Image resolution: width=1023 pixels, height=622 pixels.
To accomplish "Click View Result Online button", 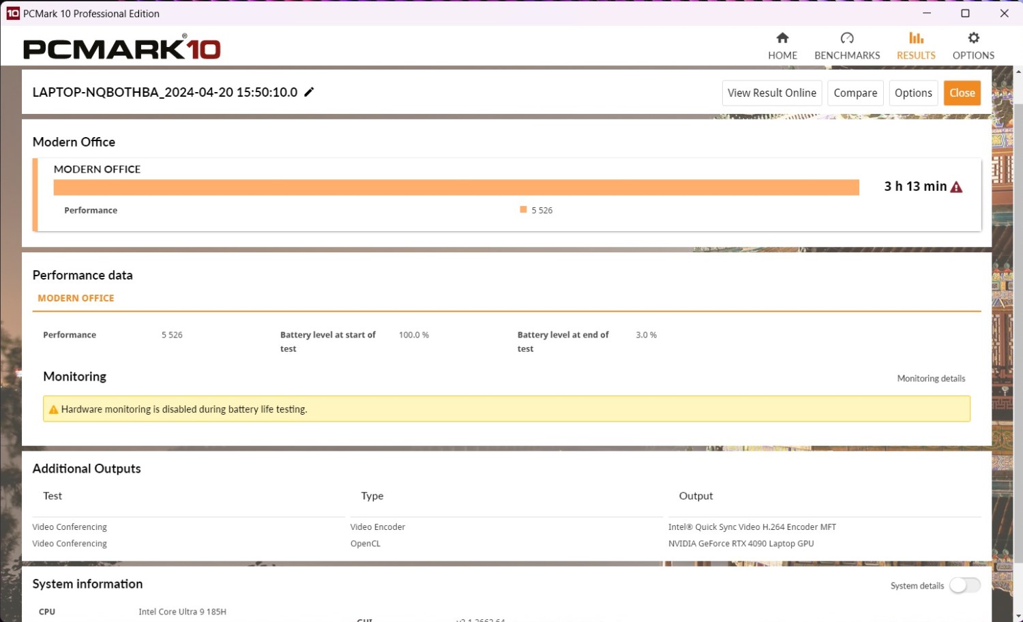I will pos(771,93).
